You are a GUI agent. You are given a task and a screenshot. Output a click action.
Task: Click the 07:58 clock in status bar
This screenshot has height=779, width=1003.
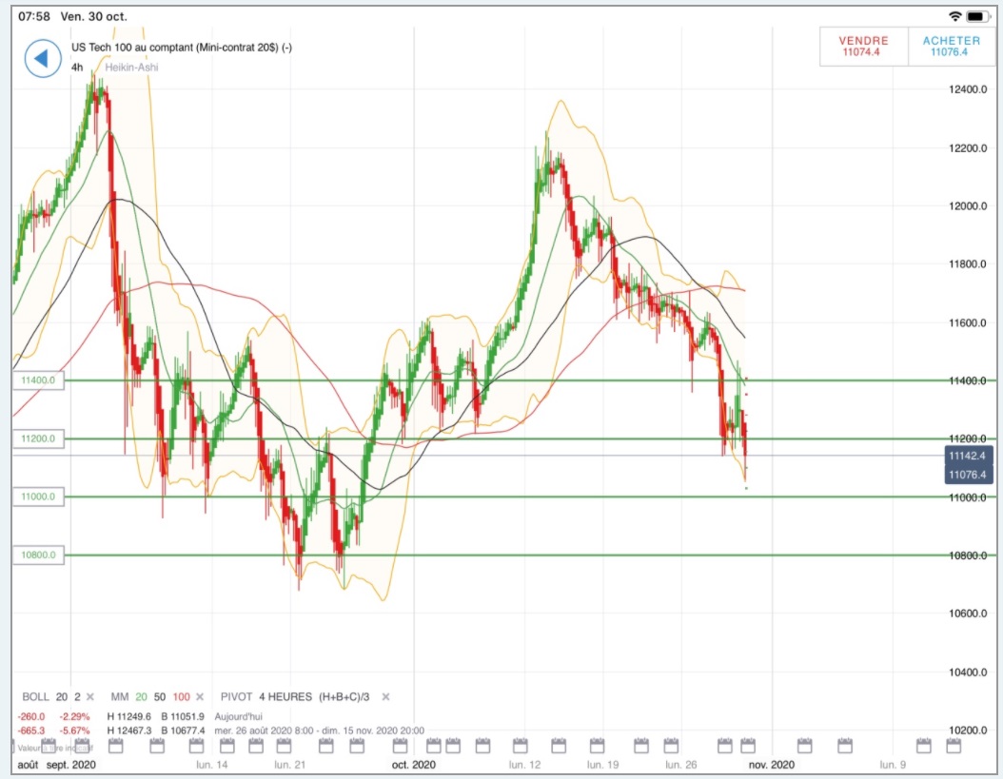coord(34,16)
